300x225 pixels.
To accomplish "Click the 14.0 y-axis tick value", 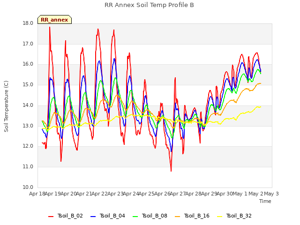I will click(x=28, y=105).
